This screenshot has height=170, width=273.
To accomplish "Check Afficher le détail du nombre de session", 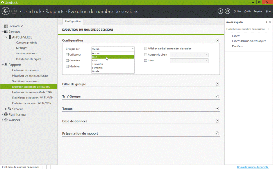I will (x=145, y=49).
